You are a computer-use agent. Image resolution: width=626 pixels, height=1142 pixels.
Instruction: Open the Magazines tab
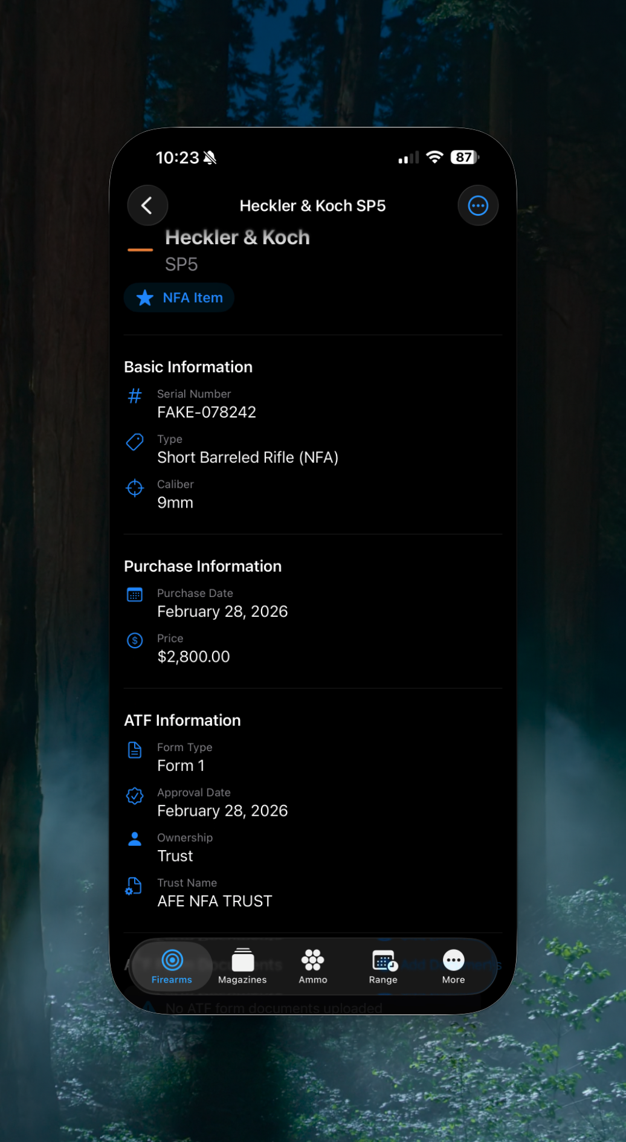point(242,966)
